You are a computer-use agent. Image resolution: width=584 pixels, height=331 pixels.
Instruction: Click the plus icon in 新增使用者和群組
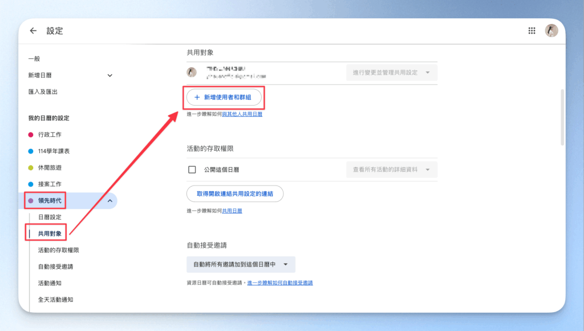pos(197,98)
